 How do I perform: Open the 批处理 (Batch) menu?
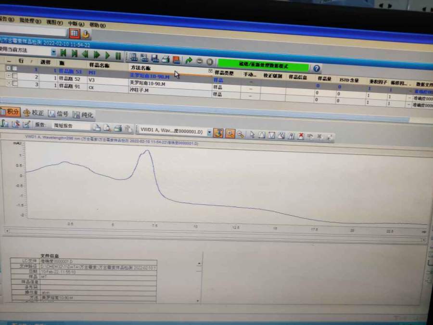30,21
